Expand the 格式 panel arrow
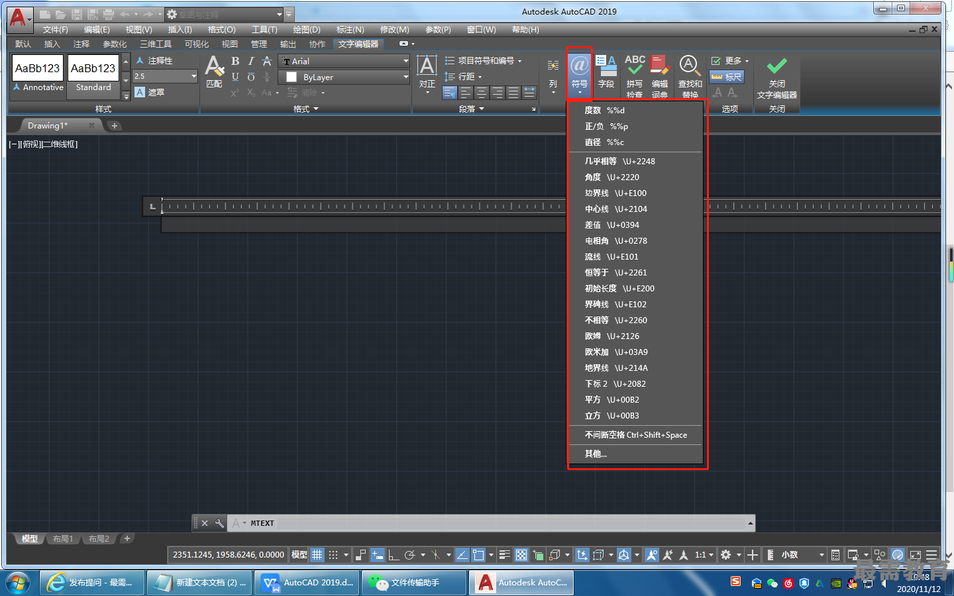The width and height of the screenshot is (954, 596). click(316, 109)
